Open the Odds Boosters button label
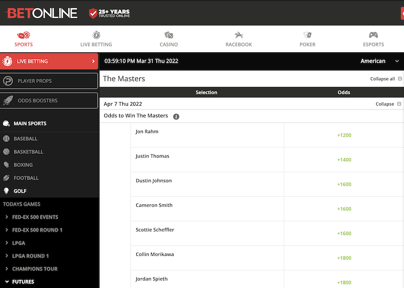The image size is (404, 288). (x=38, y=100)
